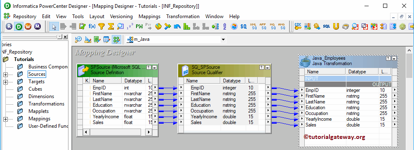Viewport: 414px width, 150px height.
Task: Add an SQL transformation from toolbar
Action: tap(327, 26)
